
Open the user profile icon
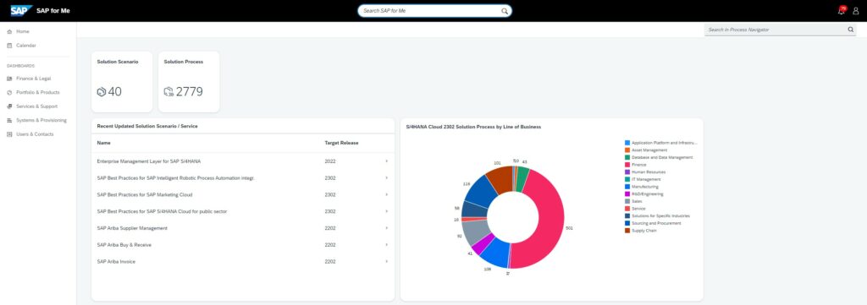[855, 11]
